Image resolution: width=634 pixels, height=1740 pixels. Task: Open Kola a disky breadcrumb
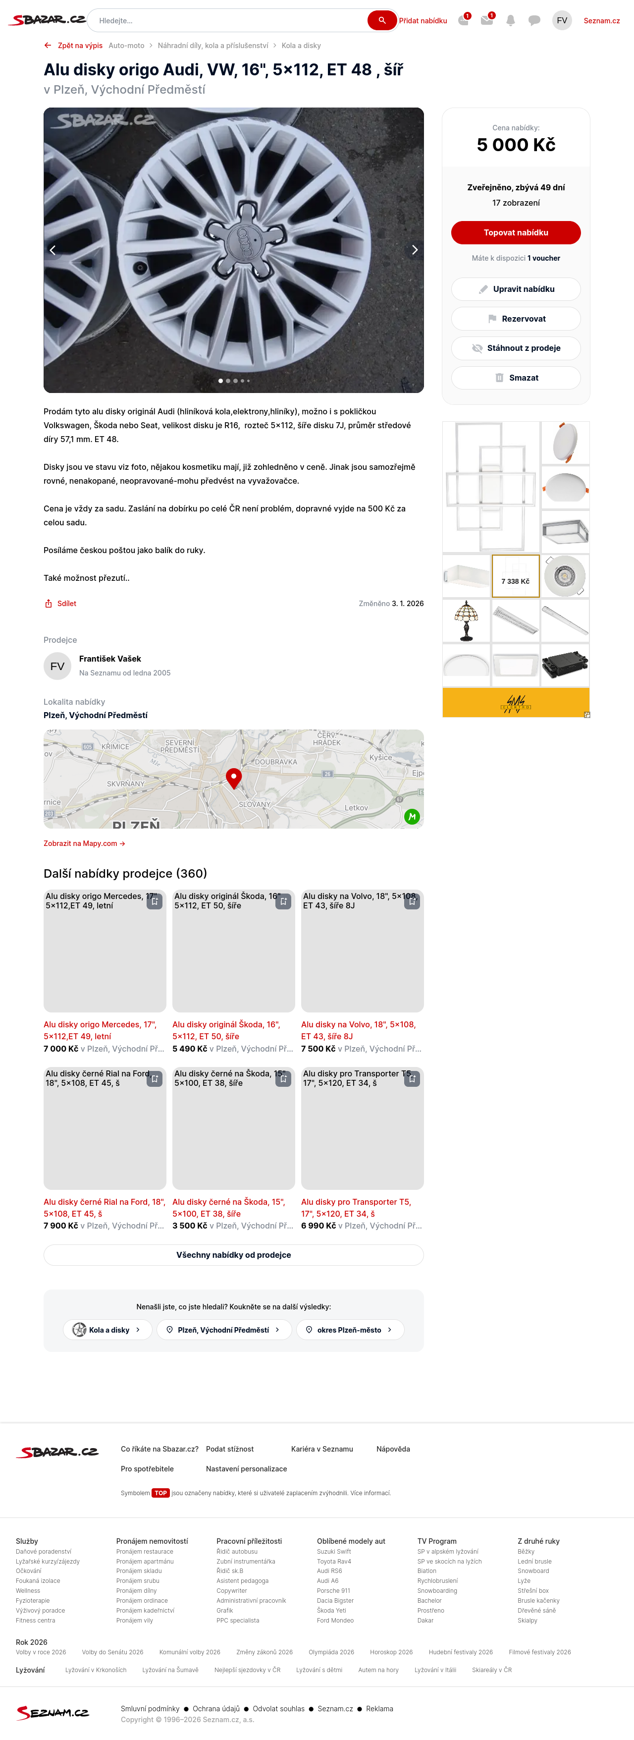pos(301,45)
